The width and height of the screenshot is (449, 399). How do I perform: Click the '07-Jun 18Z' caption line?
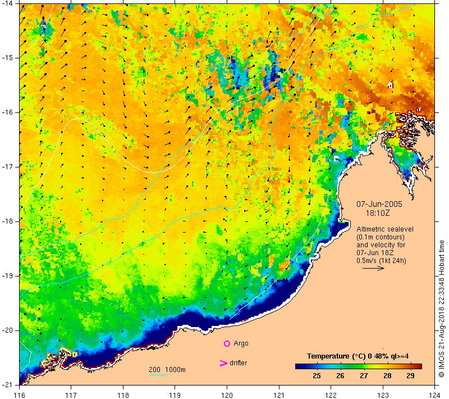tap(375, 252)
